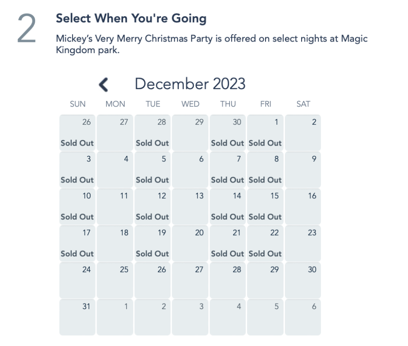Choose December 27 on the calendar
This screenshot has width=408, height=346.
coord(190,280)
